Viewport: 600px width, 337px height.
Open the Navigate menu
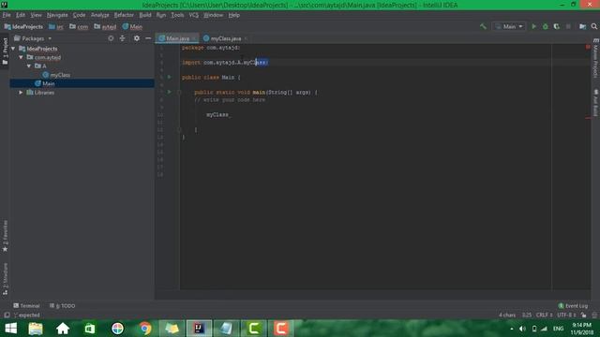click(x=57, y=15)
